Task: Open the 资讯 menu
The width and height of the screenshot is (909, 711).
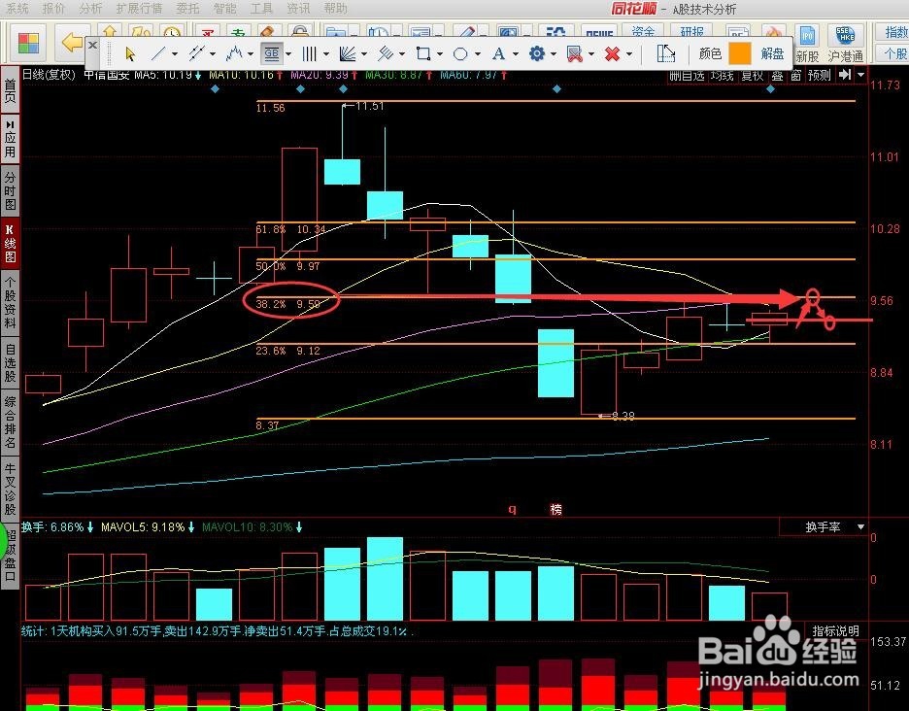Action: pos(298,8)
